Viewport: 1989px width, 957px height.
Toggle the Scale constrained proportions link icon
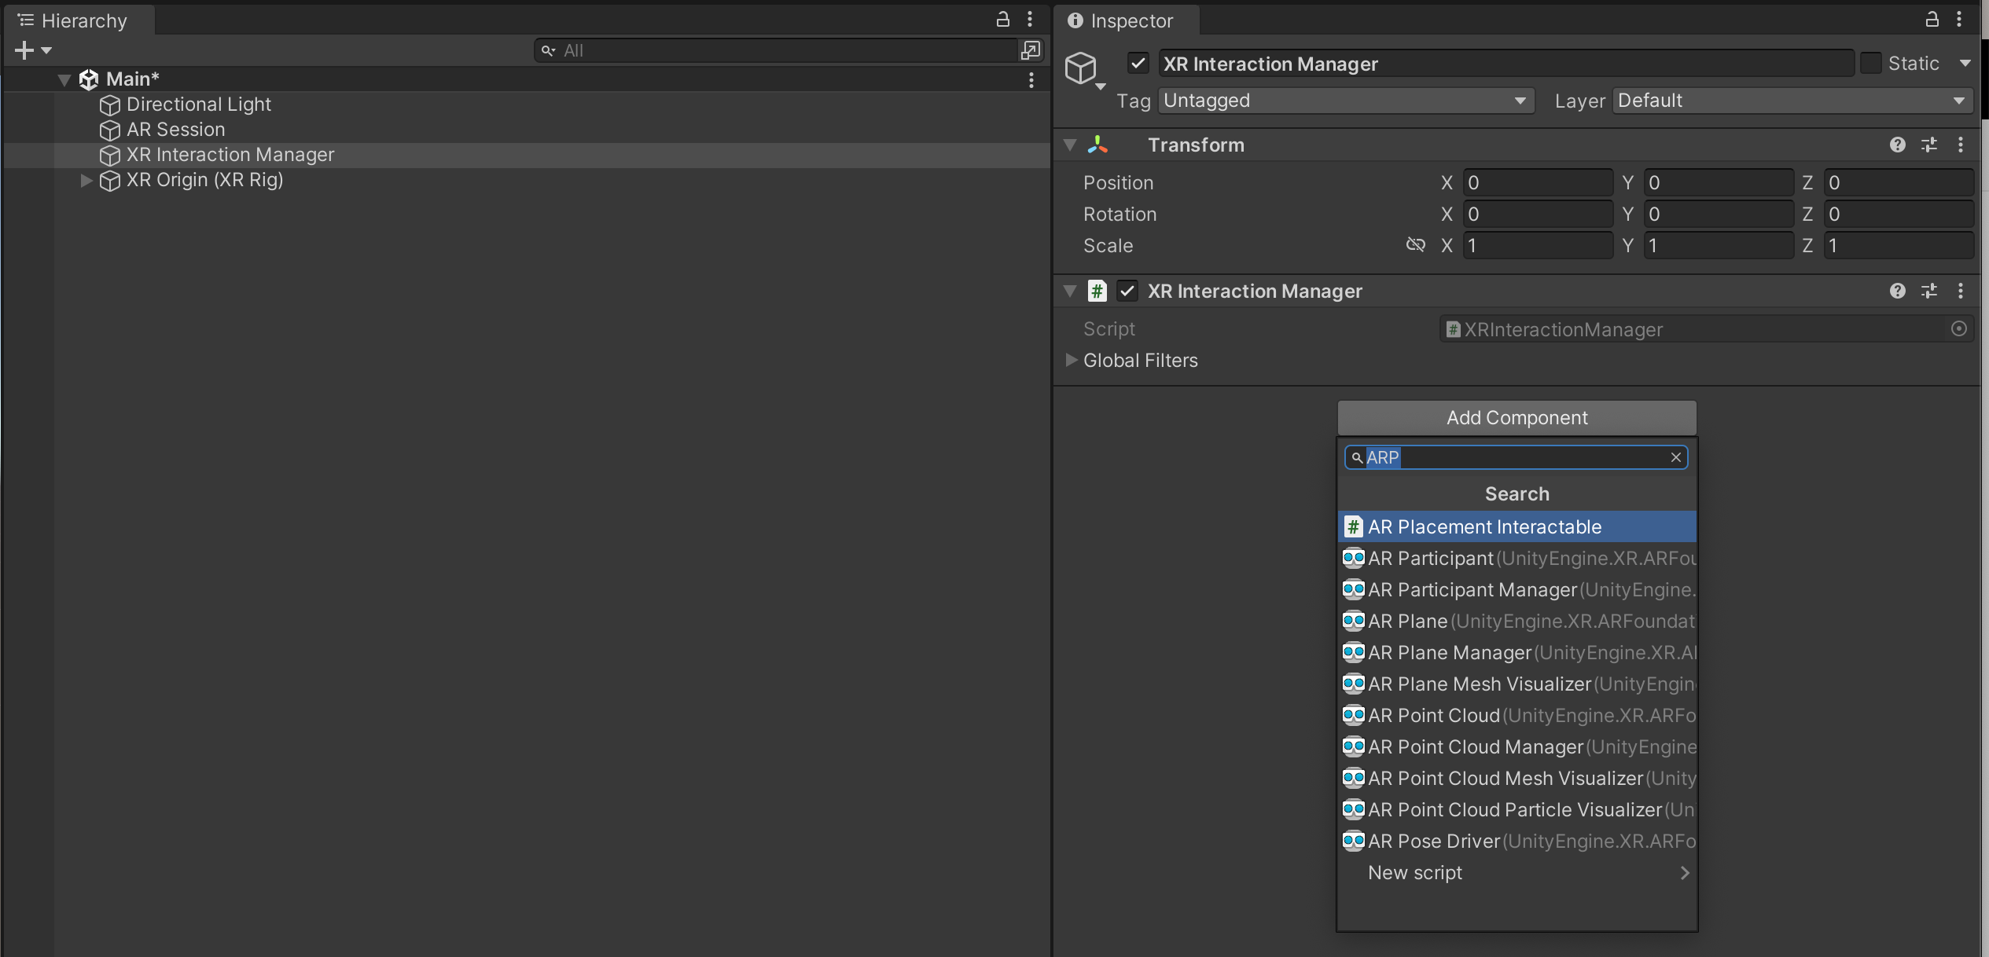click(x=1415, y=245)
